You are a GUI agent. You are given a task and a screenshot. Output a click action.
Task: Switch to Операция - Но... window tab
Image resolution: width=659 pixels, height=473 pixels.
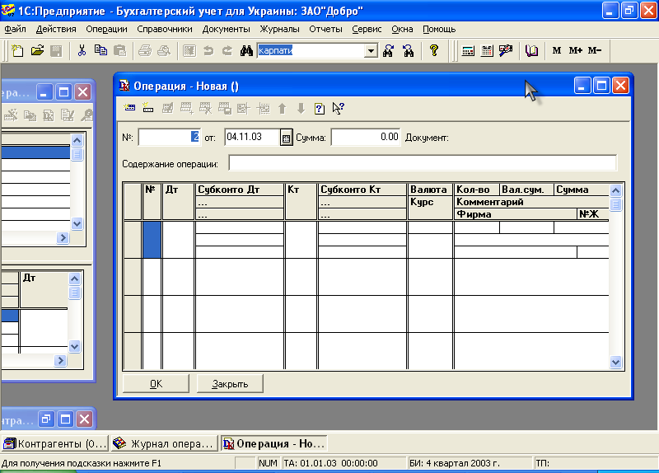click(274, 443)
